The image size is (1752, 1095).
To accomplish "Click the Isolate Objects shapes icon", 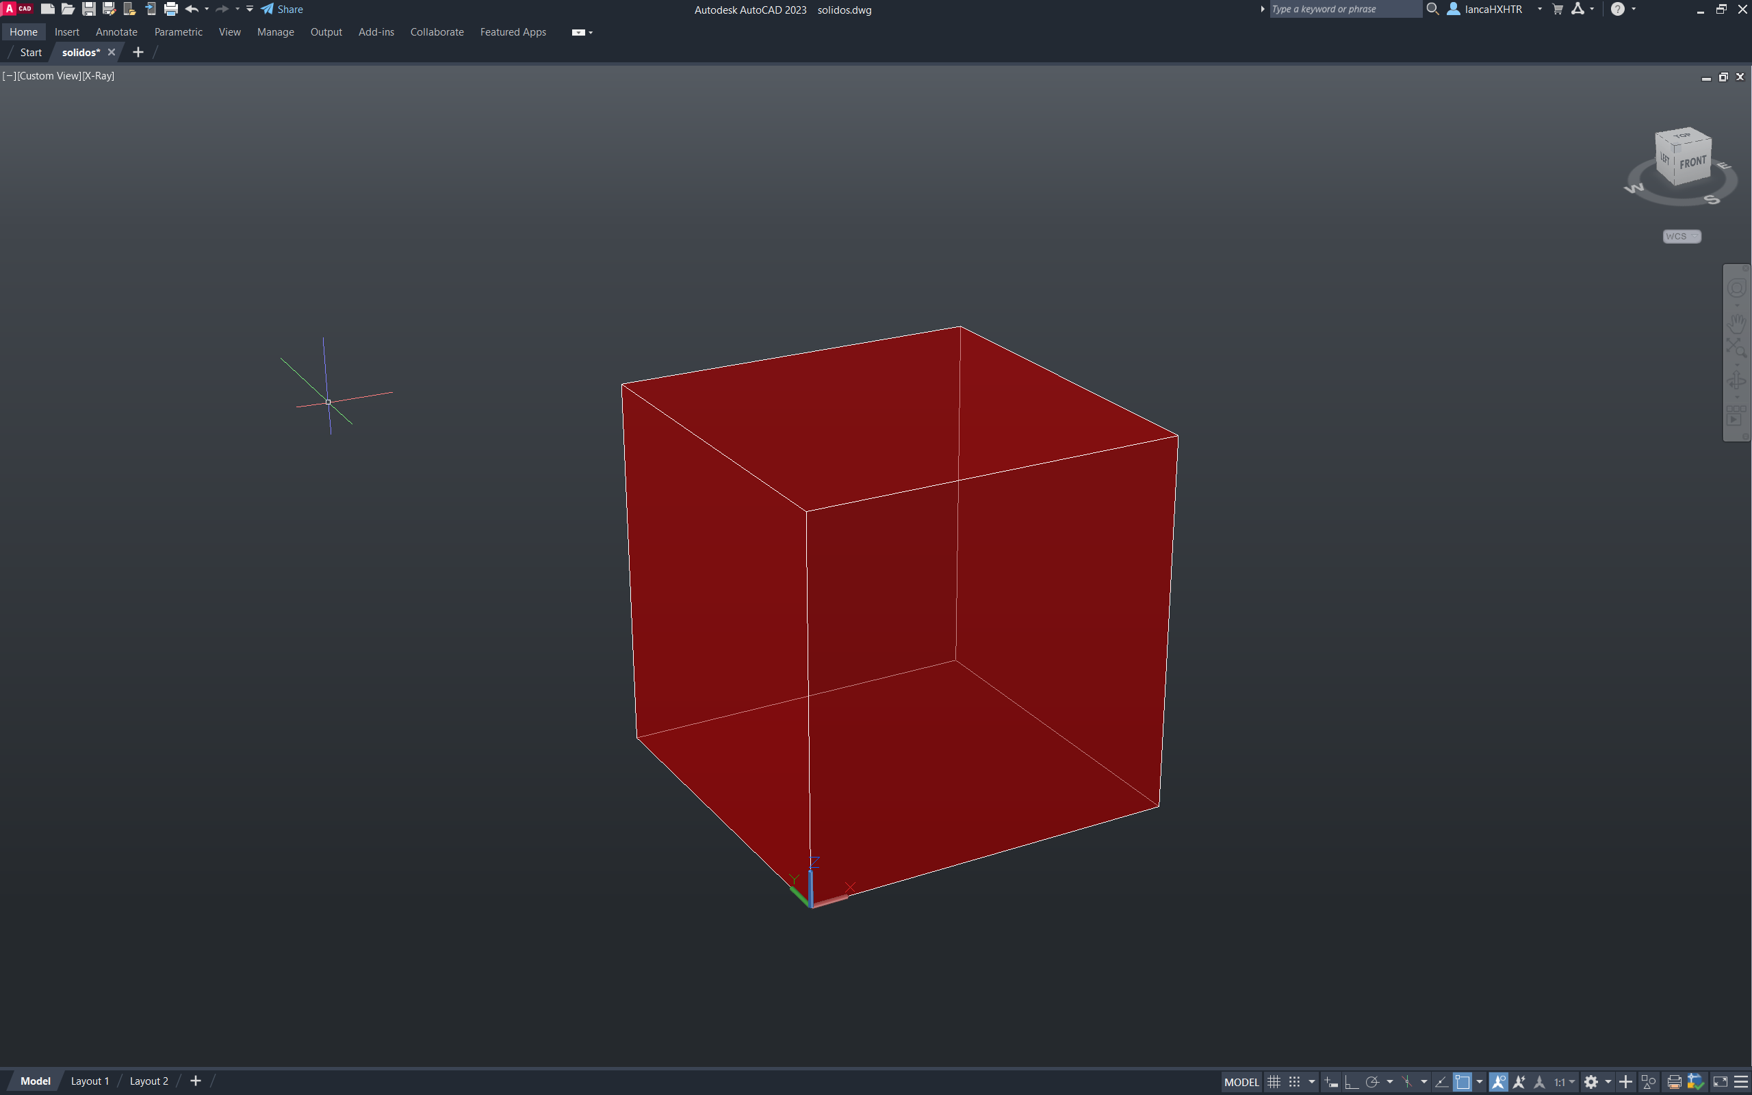I will point(1649,1081).
